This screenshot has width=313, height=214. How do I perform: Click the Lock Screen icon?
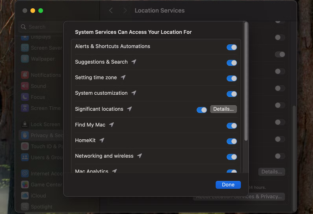point(25,124)
